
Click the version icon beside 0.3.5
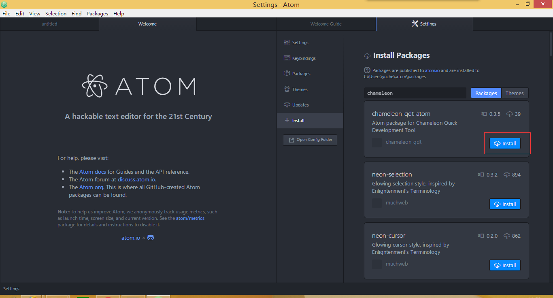pyautogui.click(x=483, y=114)
